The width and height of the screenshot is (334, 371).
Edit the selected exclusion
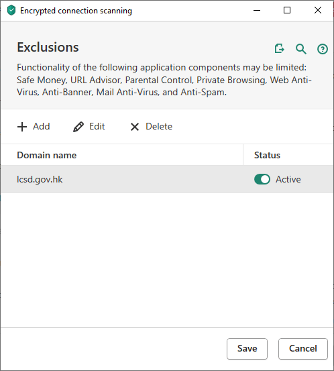pos(89,127)
